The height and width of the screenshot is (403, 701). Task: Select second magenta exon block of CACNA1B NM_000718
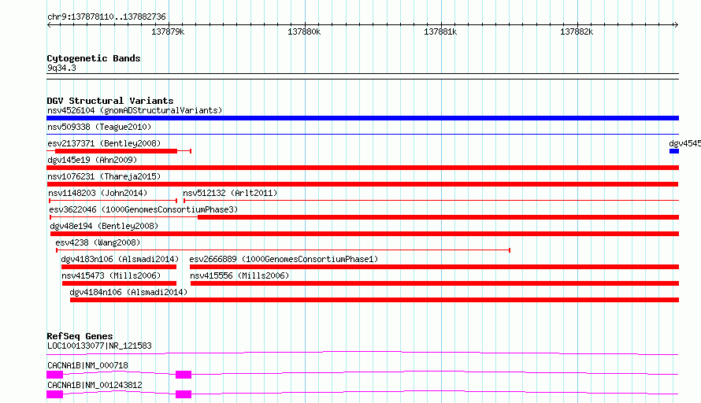[x=184, y=375]
